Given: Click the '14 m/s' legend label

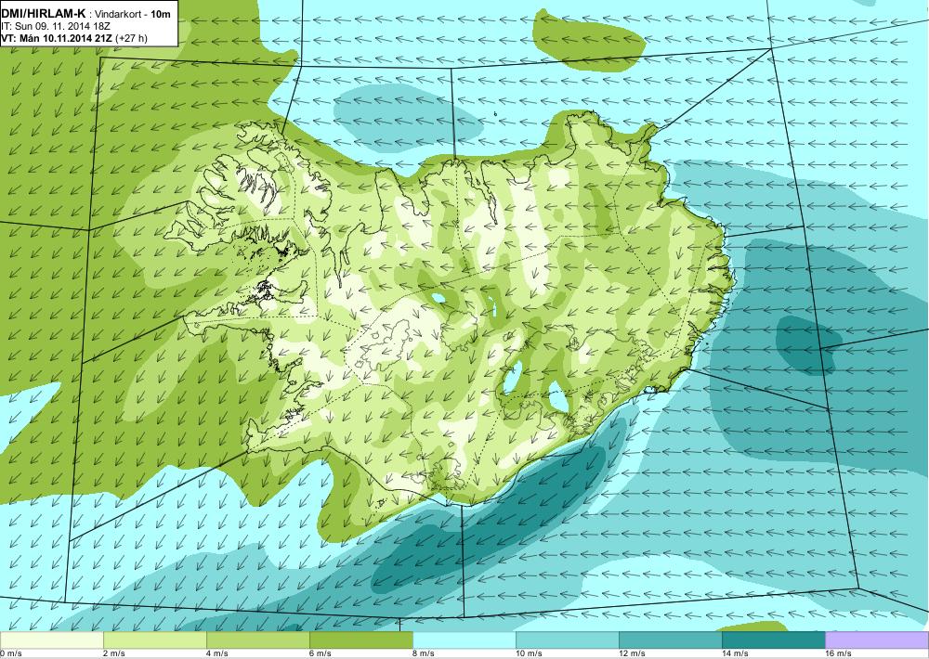Looking at the screenshot, I should click(735, 653).
